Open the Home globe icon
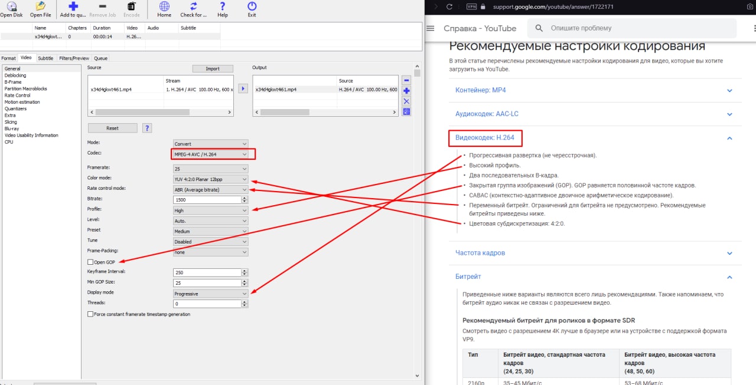 coord(164,6)
